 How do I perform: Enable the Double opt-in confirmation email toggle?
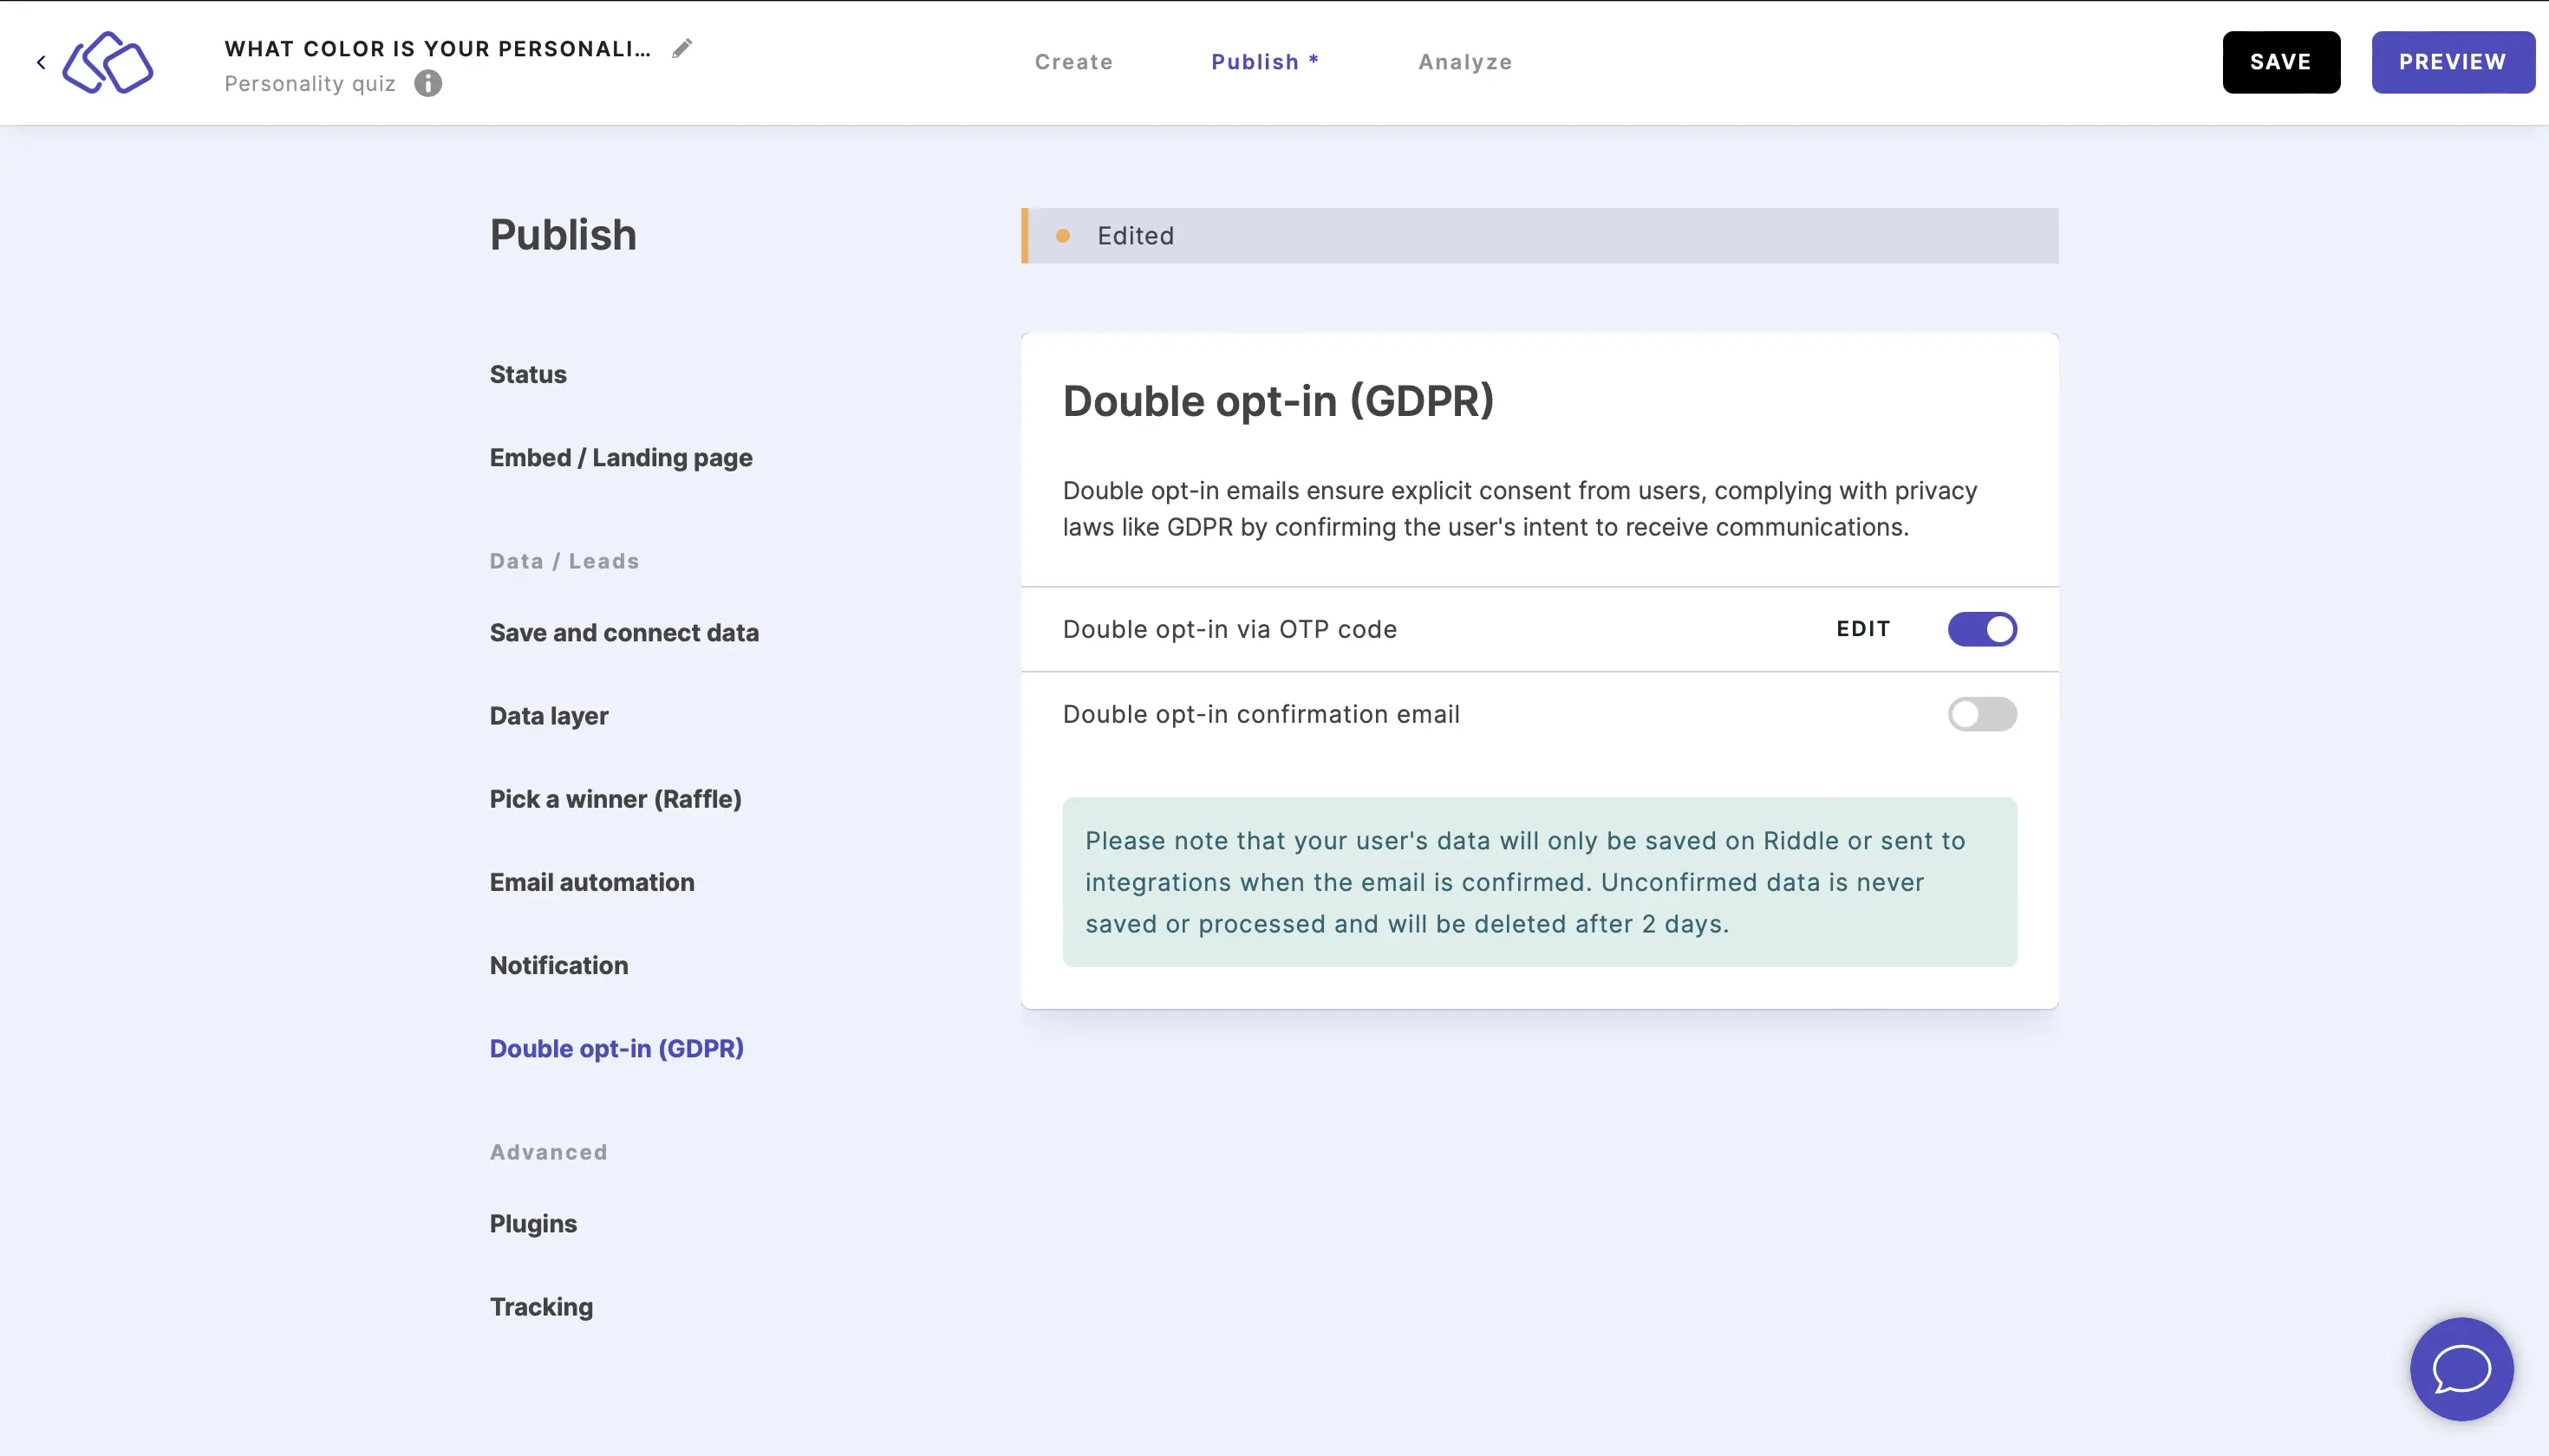coord(1984,714)
